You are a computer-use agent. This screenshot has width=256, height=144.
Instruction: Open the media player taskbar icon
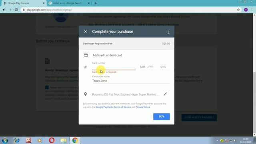coord(40,140)
